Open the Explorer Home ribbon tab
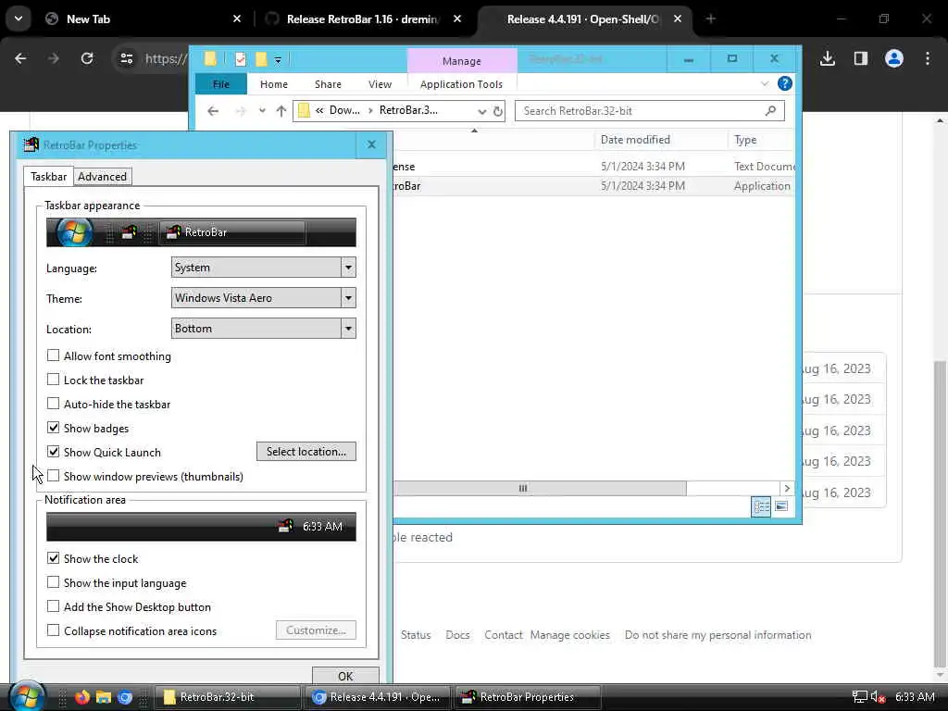Screen dimensions: 948x711 274,84
